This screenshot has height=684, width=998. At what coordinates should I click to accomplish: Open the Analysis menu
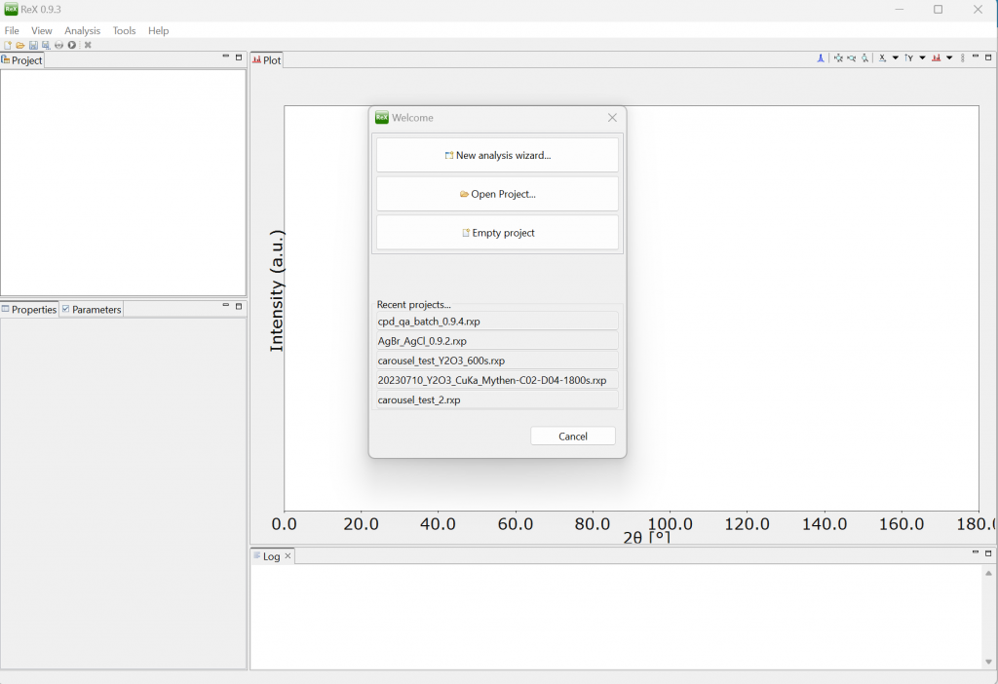pos(82,30)
